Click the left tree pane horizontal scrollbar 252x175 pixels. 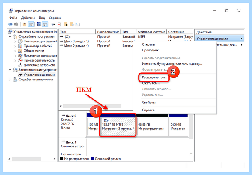click(26, 159)
